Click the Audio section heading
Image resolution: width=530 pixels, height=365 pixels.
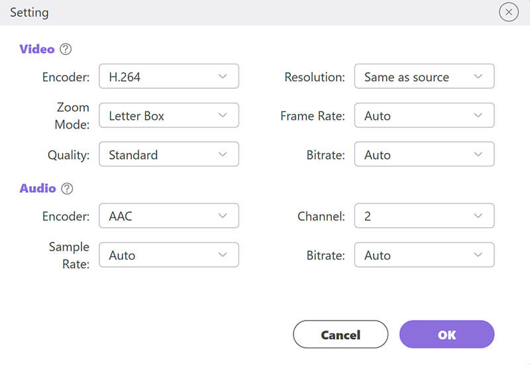[x=38, y=188]
